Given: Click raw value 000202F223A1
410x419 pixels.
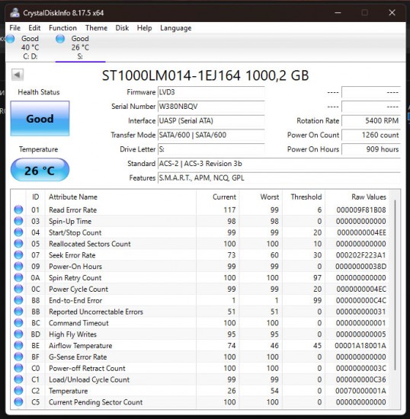Looking at the screenshot, I should pyautogui.click(x=360, y=255).
